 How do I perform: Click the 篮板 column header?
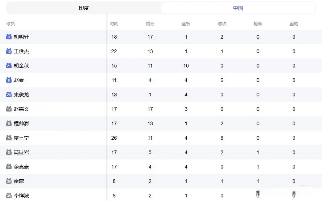(186, 24)
